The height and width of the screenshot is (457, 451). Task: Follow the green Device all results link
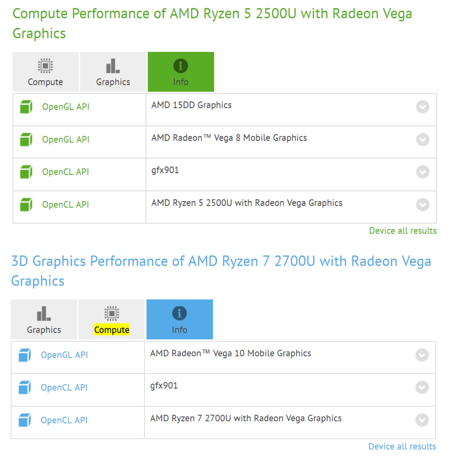[x=403, y=231]
